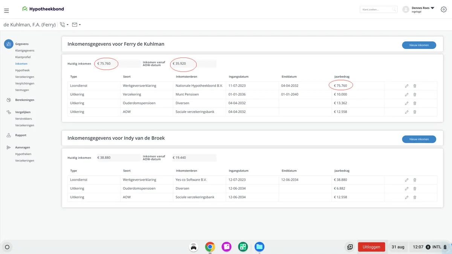Expand the email options dropdown arrow

click(x=79, y=25)
